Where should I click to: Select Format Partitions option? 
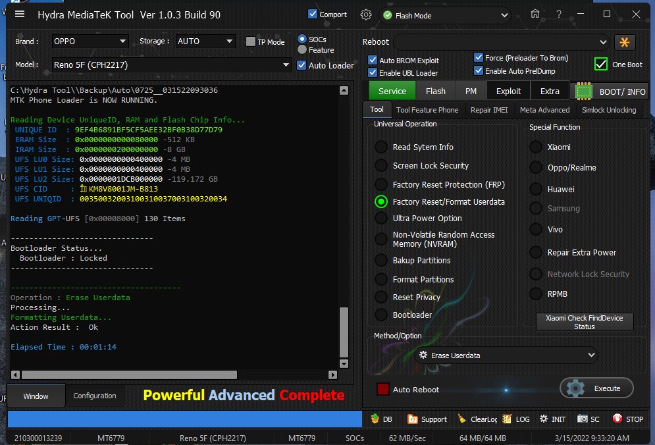pos(381,279)
